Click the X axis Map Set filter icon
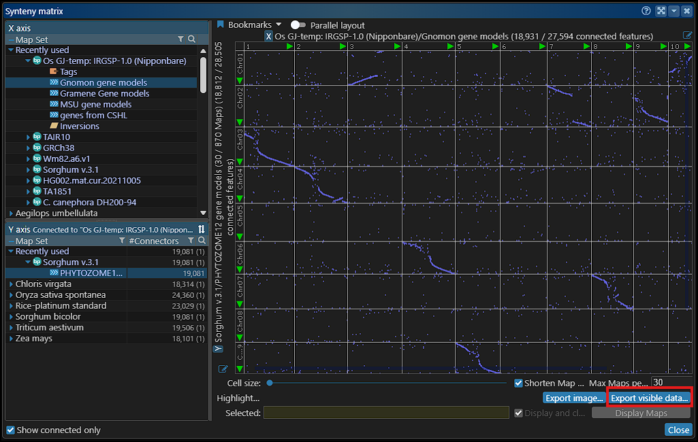The height and width of the screenshot is (442, 698). 180,39
